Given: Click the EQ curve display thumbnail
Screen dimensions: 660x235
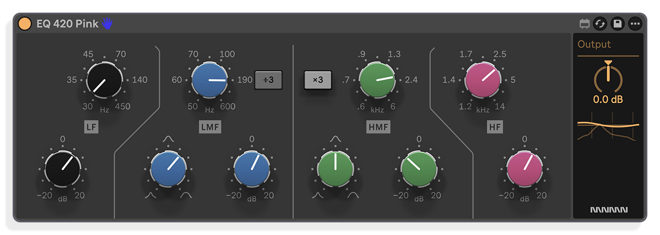Looking at the screenshot, I should [608, 126].
